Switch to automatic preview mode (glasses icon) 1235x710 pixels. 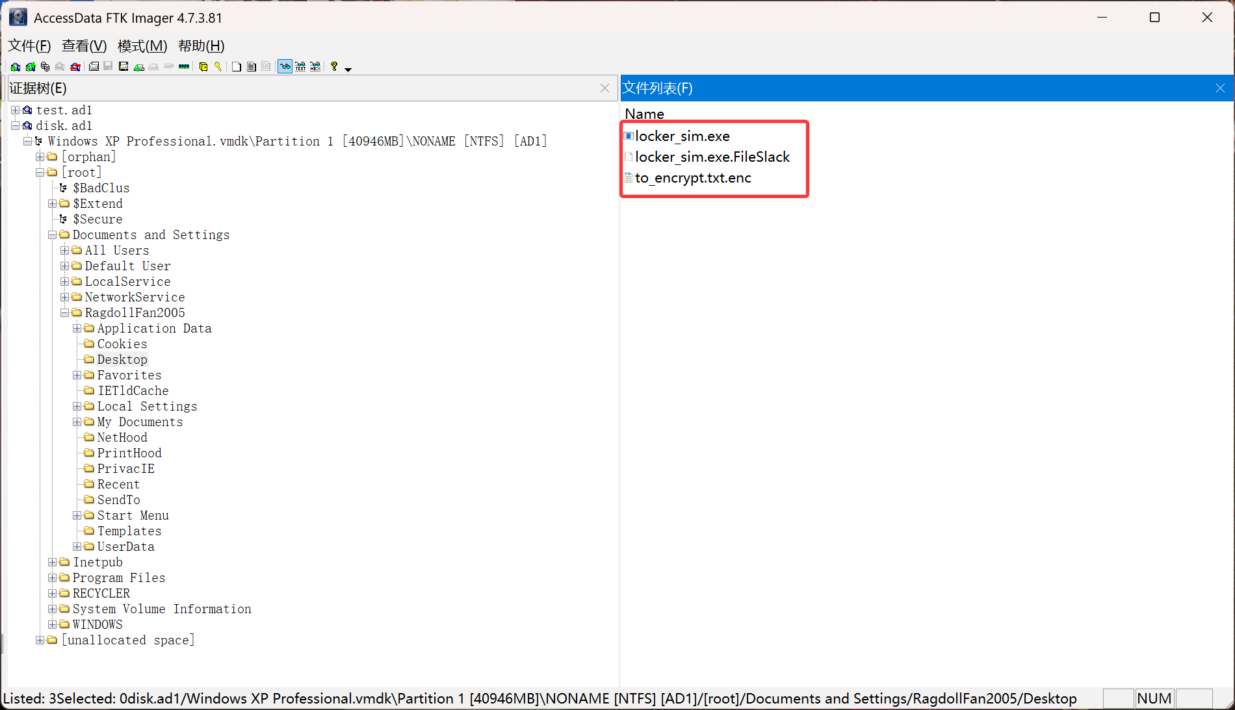[285, 67]
